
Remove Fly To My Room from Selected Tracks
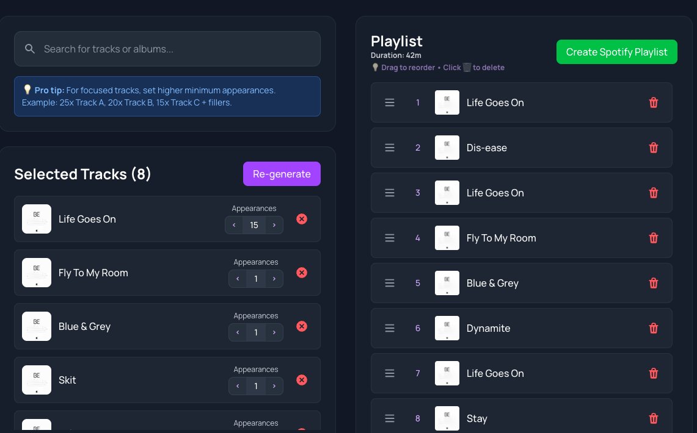[301, 273]
